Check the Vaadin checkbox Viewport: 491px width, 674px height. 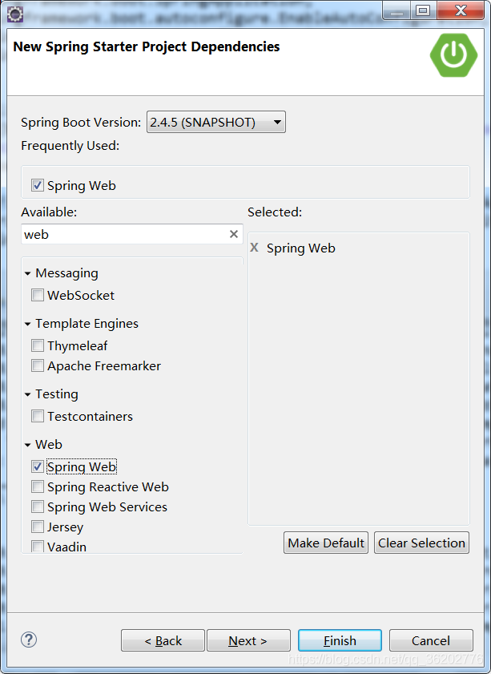click(x=38, y=547)
